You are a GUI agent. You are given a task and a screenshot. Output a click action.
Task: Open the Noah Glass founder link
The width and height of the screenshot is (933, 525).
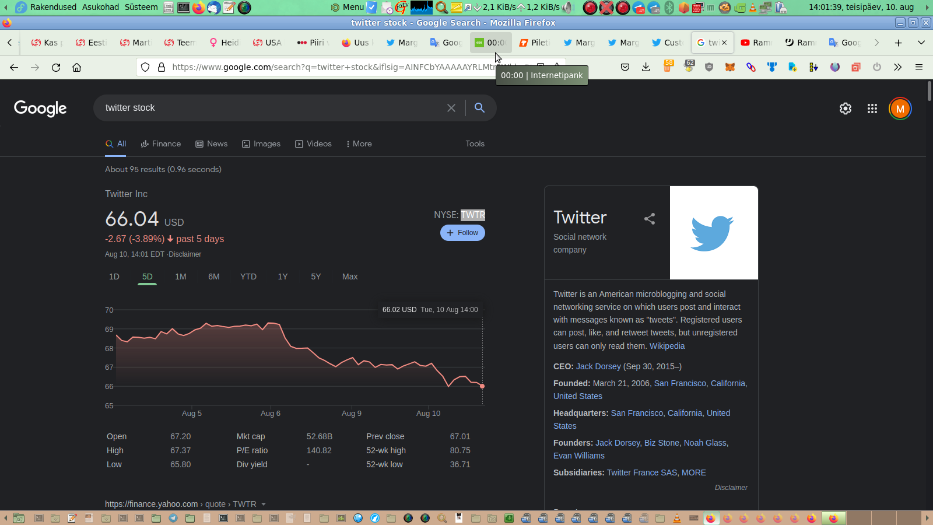coord(705,443)
